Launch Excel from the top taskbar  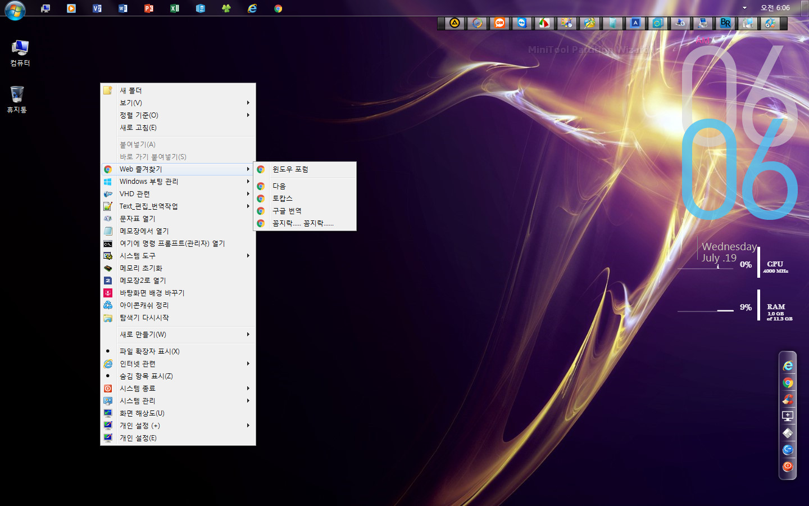175,8
